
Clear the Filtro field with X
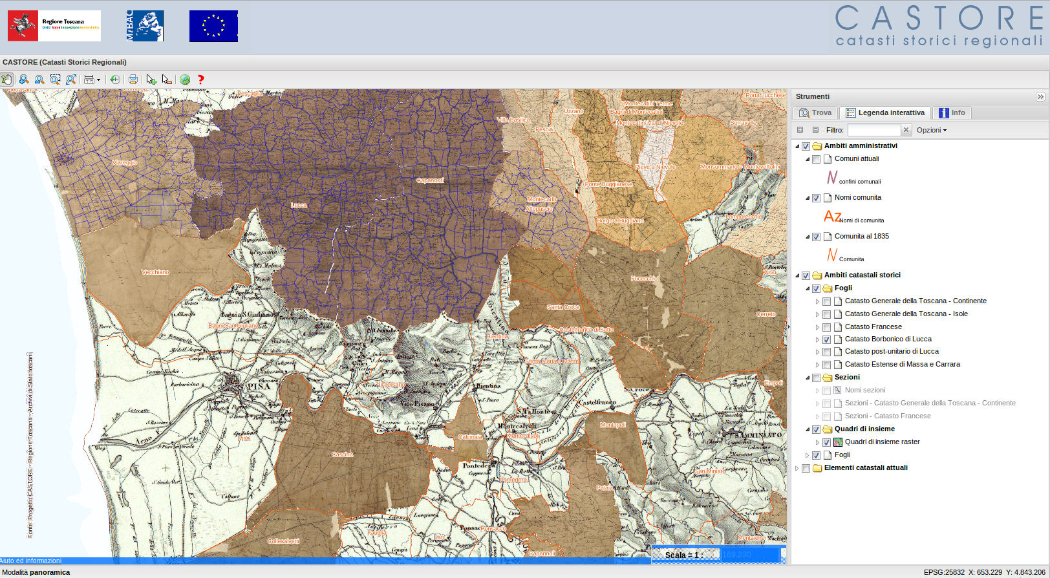click(x=906, y=130)
